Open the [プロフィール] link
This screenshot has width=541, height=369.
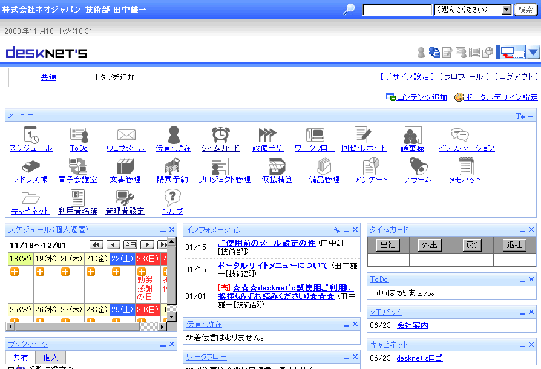pos(464,77)
